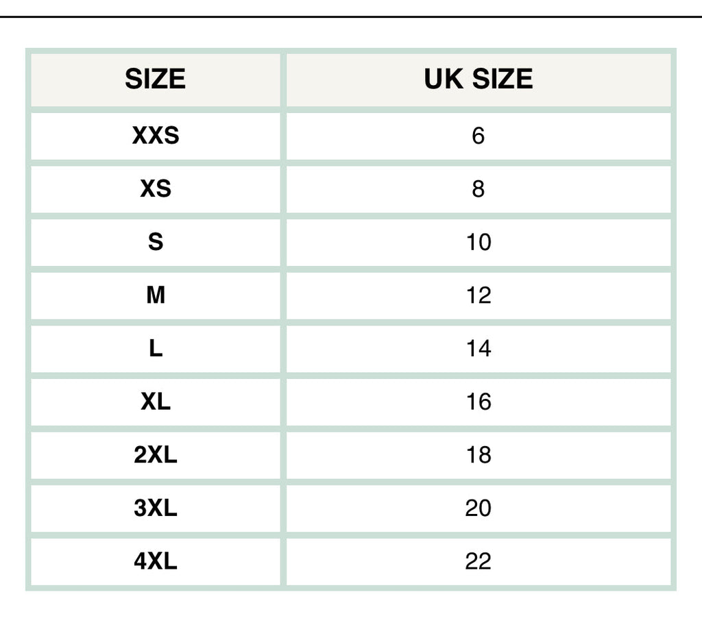The image size is (702, 625).
Task: Select the XL size cell
Action: [x=156, y=402]
